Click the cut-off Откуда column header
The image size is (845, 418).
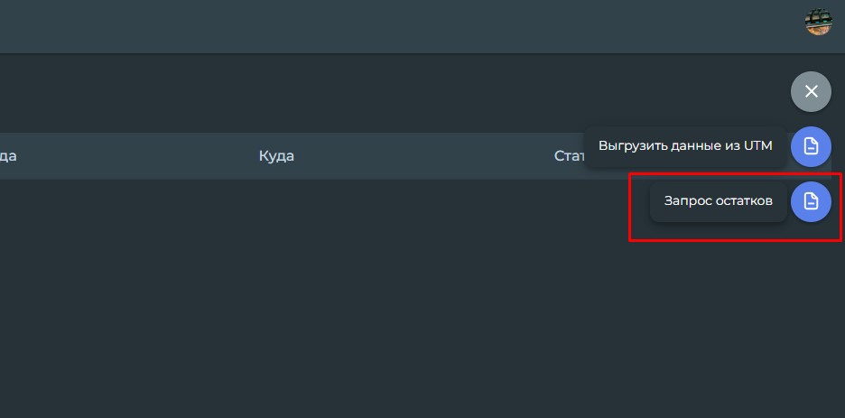click(8, 156)
